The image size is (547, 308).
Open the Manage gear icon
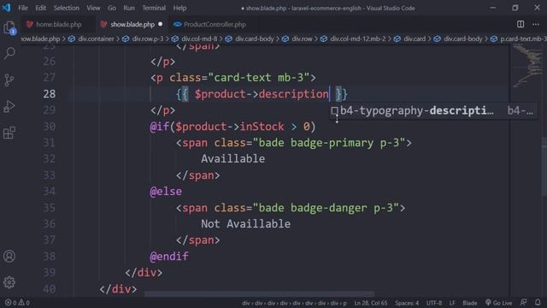pos(9,282)
